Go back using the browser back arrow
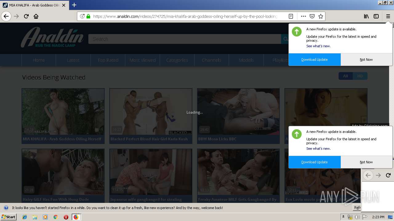 coord(6,16)
